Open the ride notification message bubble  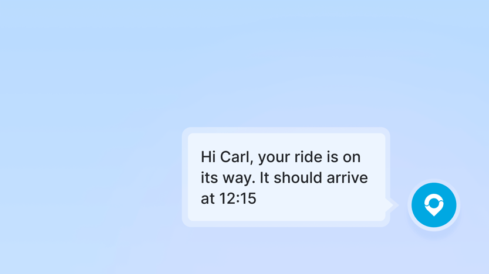[286, 177]
